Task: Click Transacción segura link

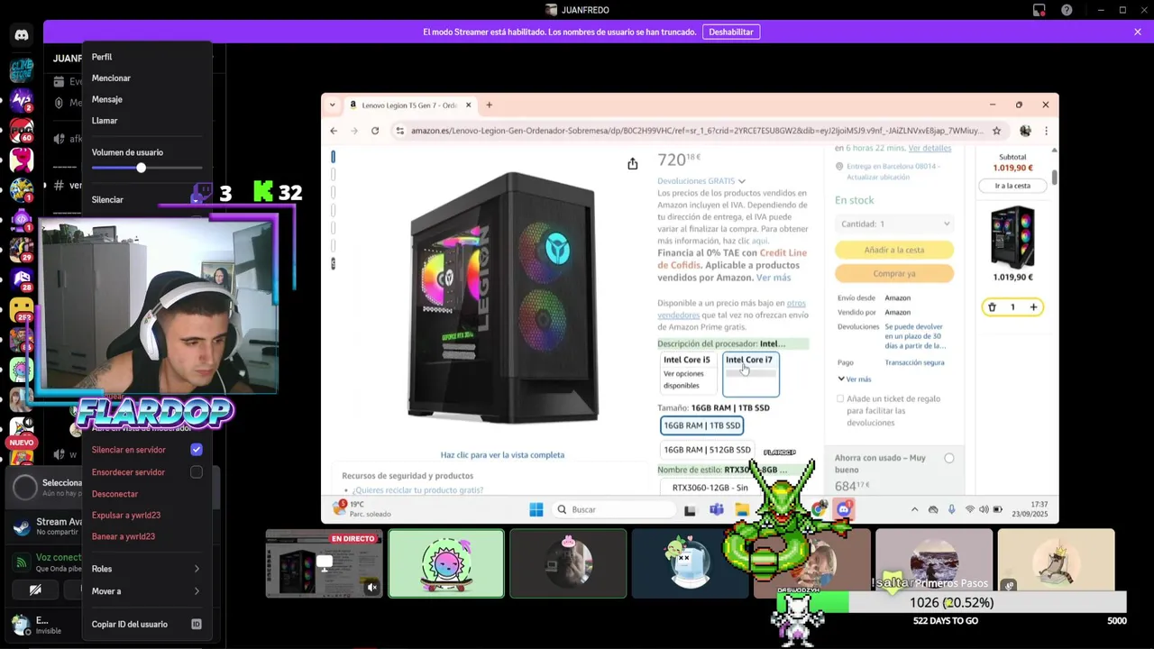Action: pyautogui.click(x=914, y=362)
